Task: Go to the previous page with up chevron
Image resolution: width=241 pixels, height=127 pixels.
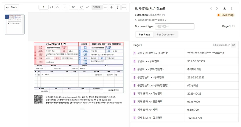Action: 57,7
